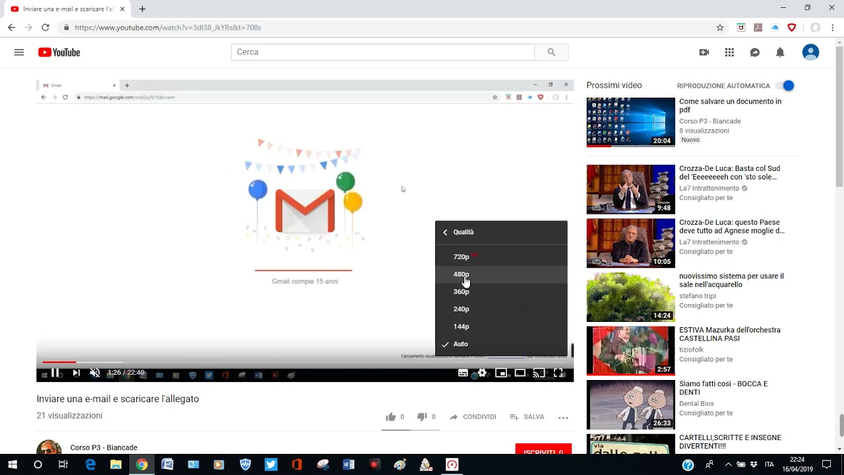Image resolution: width=844 pixels, height=475 pixels.
Task: Open the create video camera icon
Action: [x=704, y=52]
